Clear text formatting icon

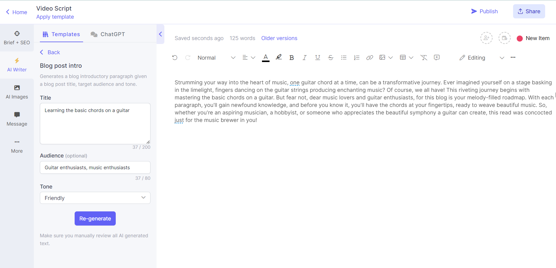point(424,58)
